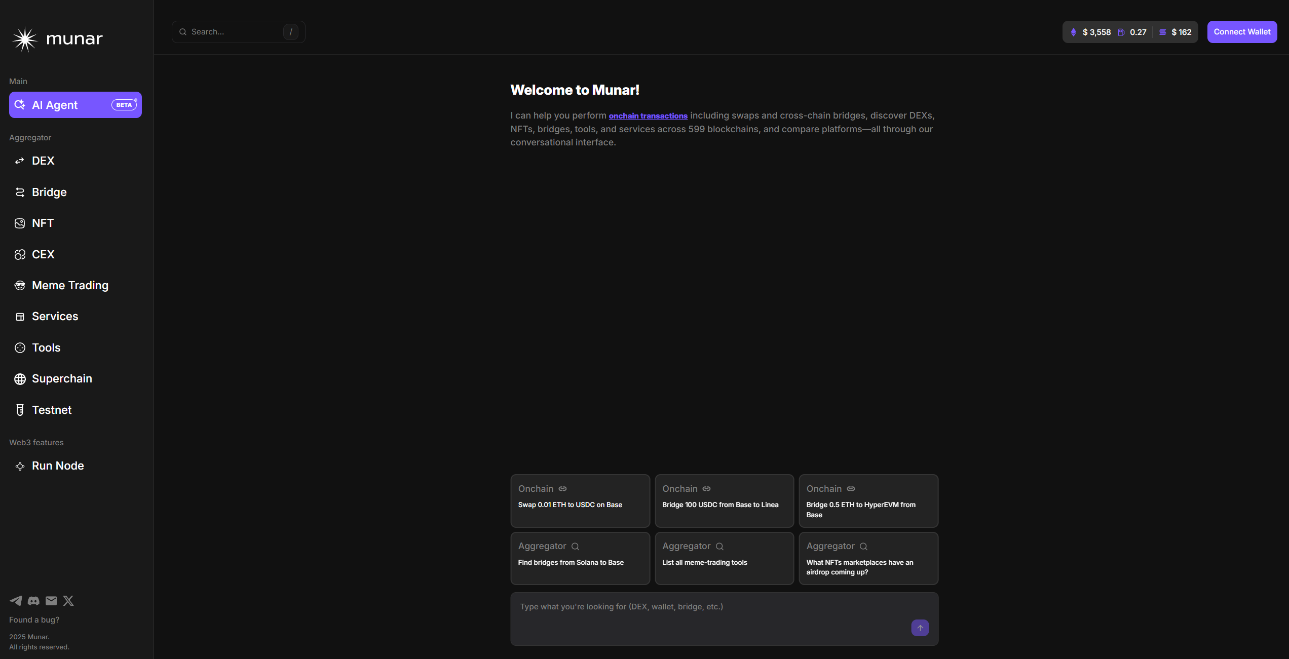Select Bridge 100 USDC from Base to Linea
This screenshot has height=659, width=1289.
pos(724,500)
